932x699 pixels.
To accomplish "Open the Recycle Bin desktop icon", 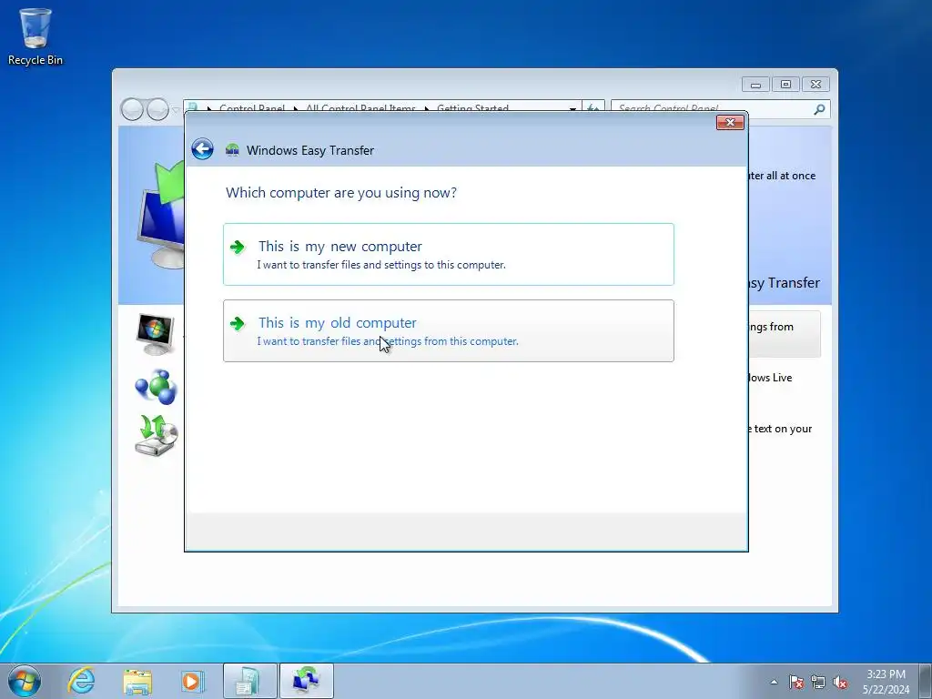I will (x=35, y=36).
